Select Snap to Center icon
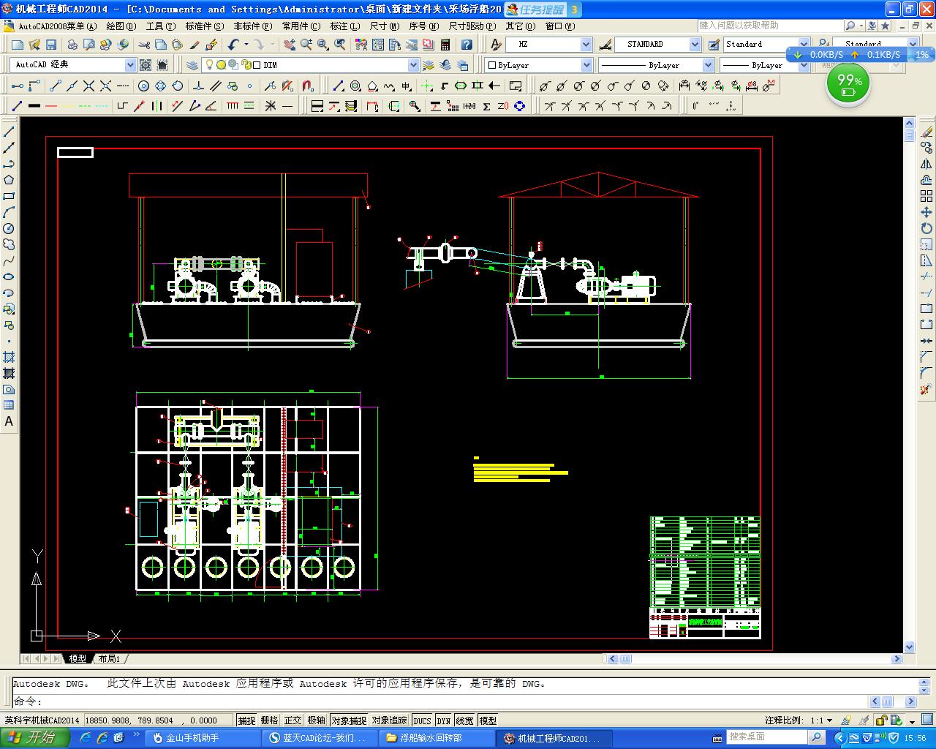The width and height of the screenshot is (936, 749). 144,86
